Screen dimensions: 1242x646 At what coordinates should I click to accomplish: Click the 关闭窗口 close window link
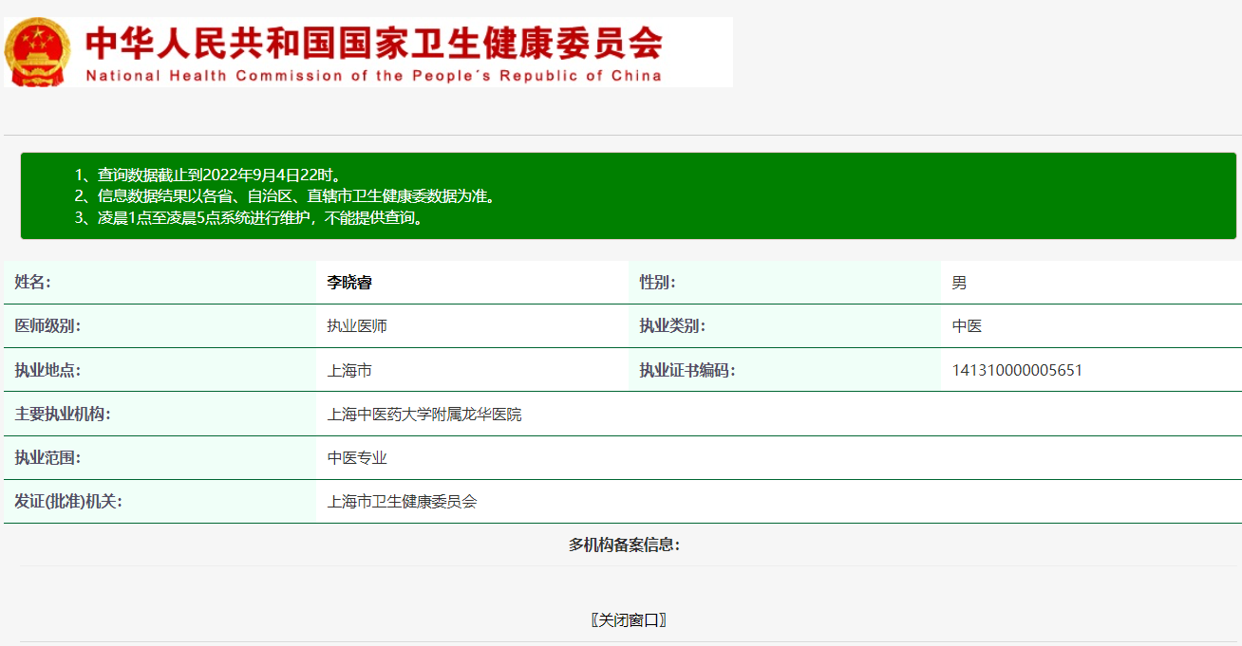[x=628, y=620]
